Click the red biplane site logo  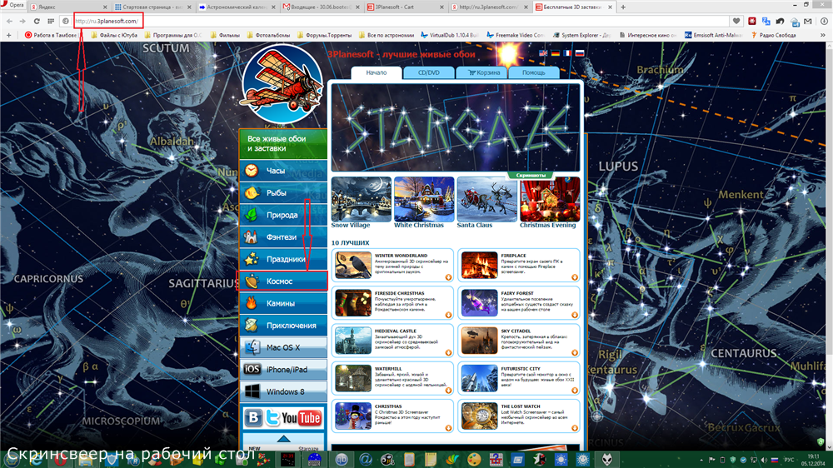(x=282, y=84)
